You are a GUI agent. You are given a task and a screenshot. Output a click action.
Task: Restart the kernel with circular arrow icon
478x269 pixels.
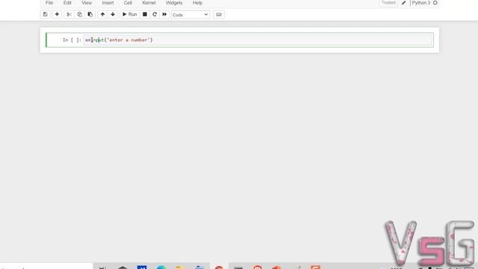click(x=155, y=14)
